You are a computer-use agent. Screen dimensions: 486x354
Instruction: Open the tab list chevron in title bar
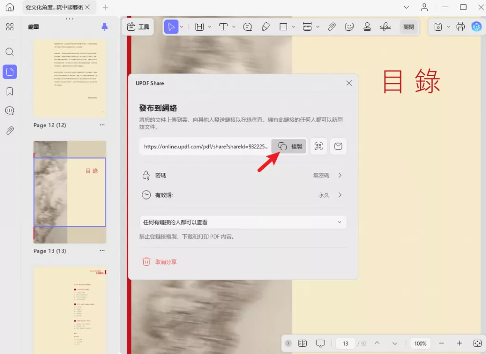[x=406, y=7]
